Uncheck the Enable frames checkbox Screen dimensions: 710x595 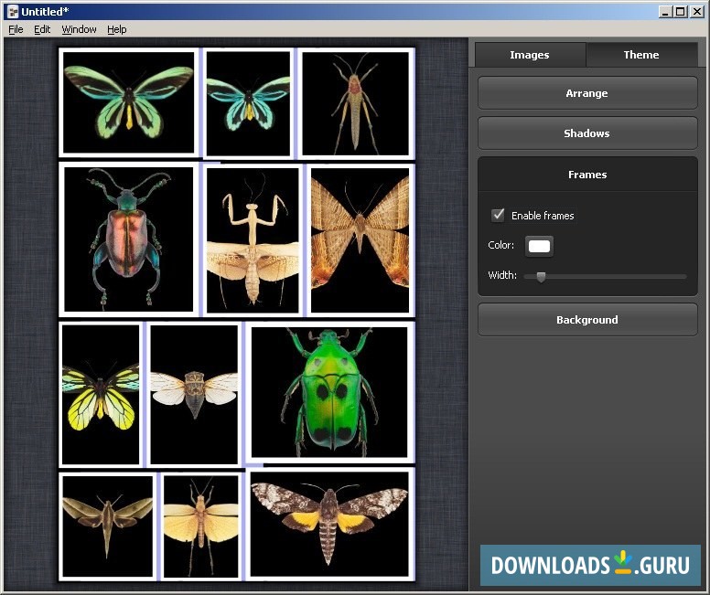coord(499,216)
